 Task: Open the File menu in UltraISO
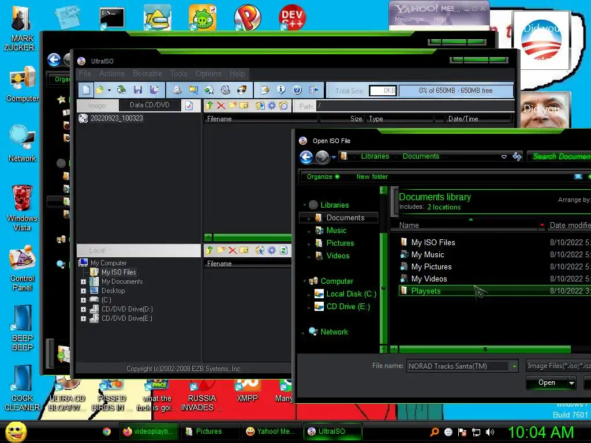click(x=85, y=73)
